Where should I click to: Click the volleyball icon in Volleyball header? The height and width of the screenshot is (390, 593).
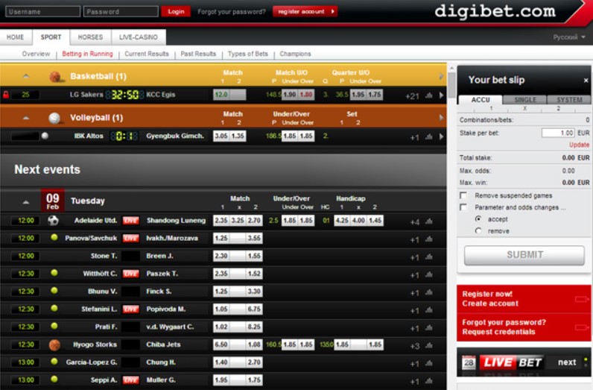[55, 118]
